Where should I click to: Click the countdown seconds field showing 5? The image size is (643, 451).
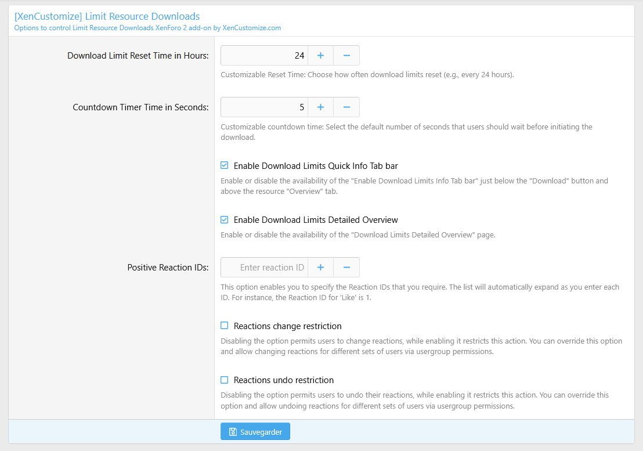coord(265,107)
